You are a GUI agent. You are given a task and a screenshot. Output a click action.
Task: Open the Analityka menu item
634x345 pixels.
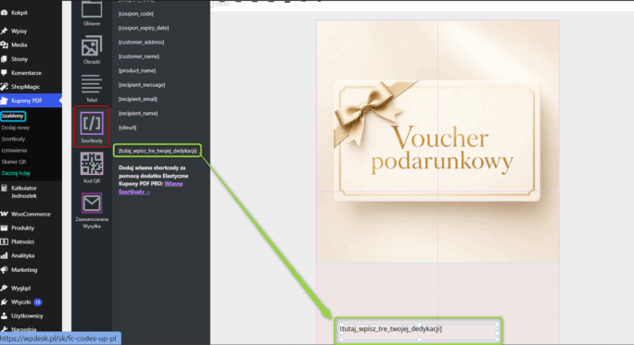point(22,256)
